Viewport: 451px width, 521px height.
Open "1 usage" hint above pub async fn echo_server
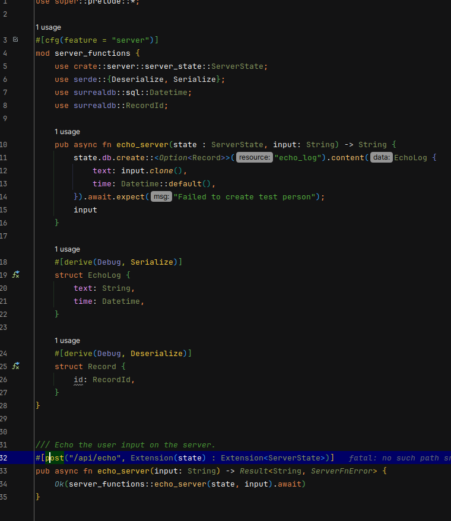(67, 132)
